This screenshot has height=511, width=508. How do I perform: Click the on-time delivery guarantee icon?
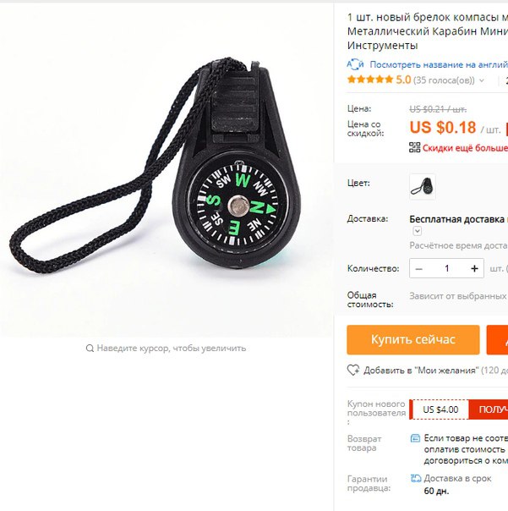pos(416,478)
